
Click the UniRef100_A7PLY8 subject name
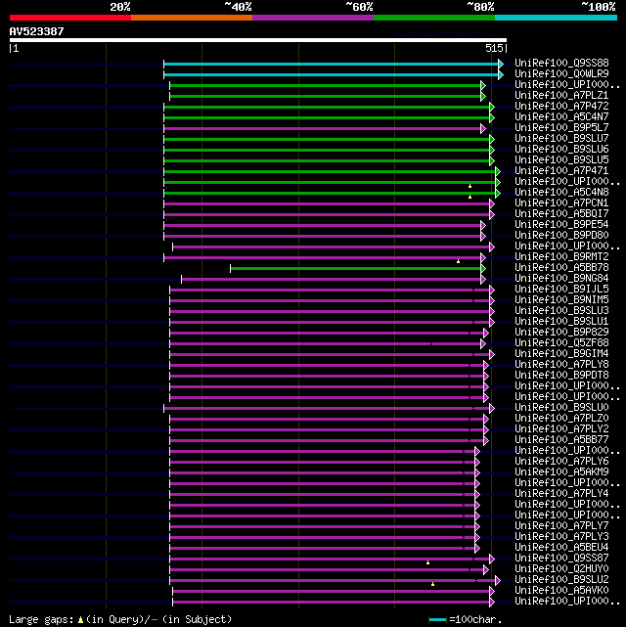coord(561,364)
